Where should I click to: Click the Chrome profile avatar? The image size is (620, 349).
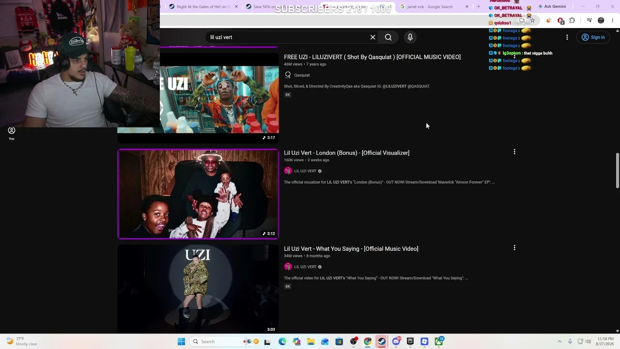click(601, 20)
